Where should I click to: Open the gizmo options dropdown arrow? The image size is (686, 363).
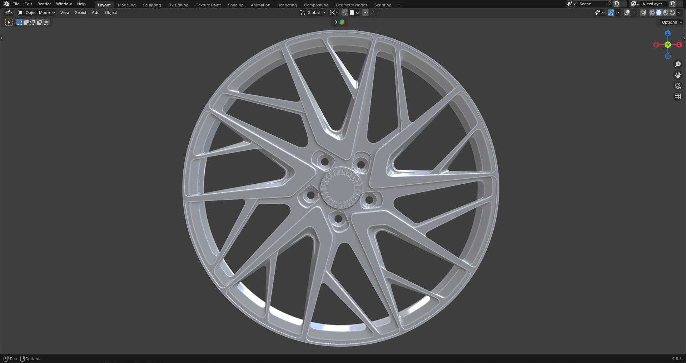click(x=618, y=13)
